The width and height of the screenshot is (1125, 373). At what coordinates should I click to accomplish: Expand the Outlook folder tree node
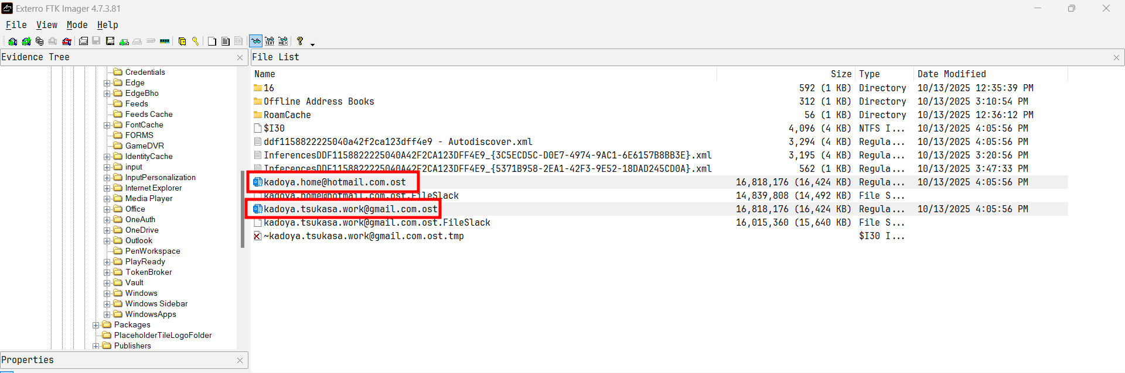pos(107,241)
